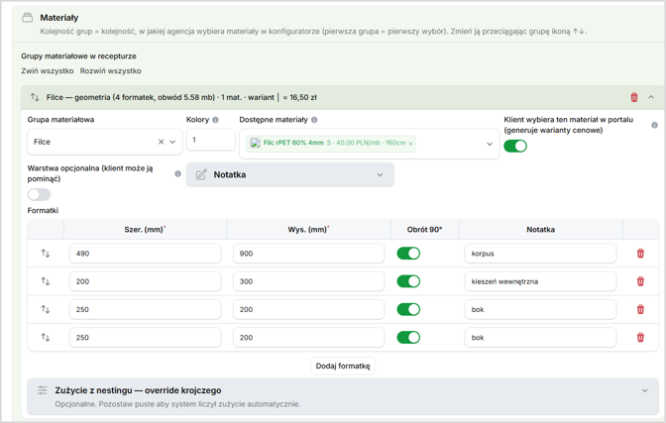This screenshot has height=423, width=666.
Task: Toggle Klient wybiera ten materiał w portalu
Action: (515, 146)
